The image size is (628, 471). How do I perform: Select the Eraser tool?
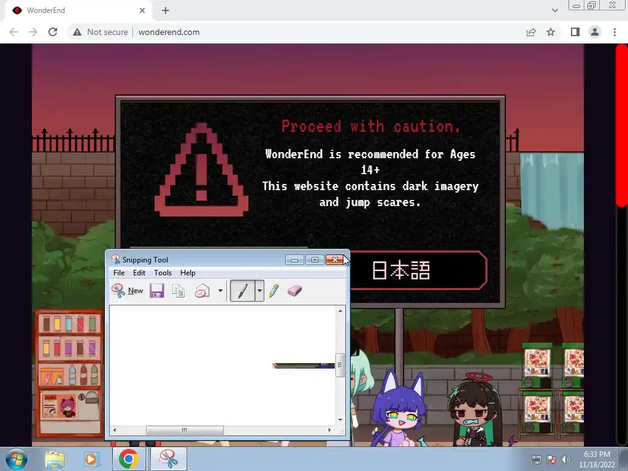[294, 291]
